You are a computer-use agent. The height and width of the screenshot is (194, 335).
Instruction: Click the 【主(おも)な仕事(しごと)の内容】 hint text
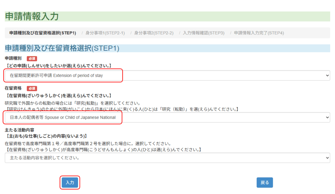coord(46,136)
